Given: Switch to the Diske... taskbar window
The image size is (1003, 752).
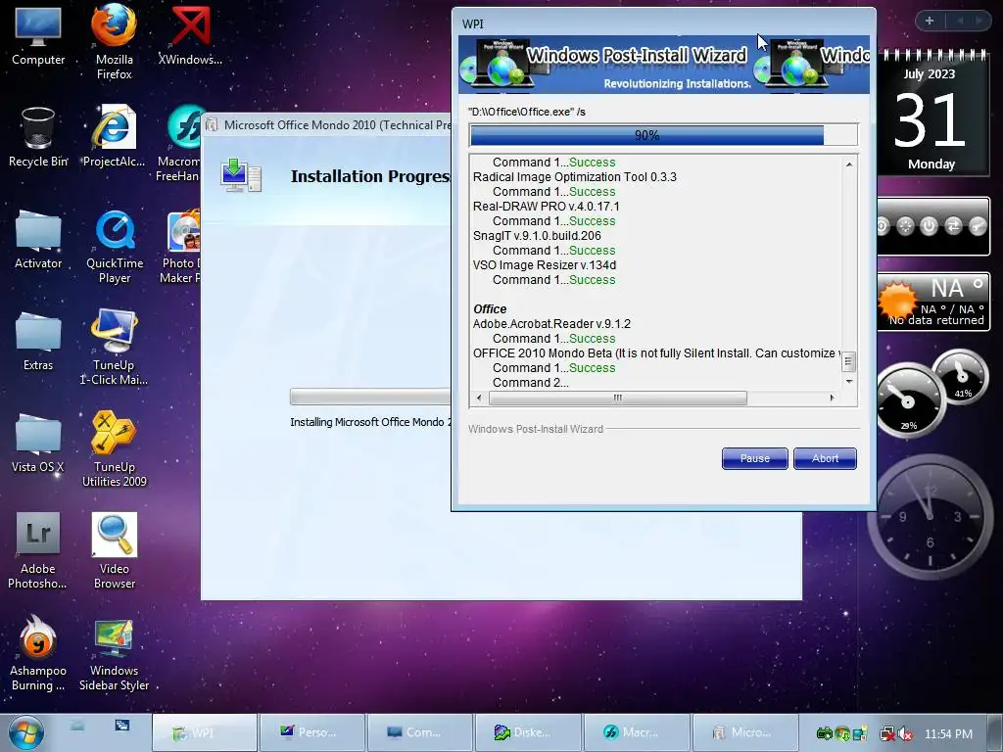Looking at the screenshot, I should (528, 732).
